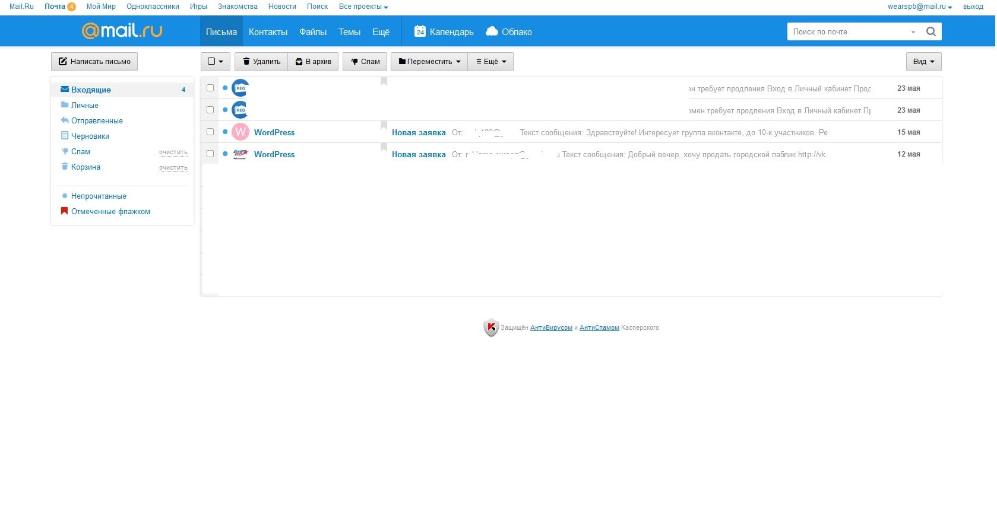This screenshot has width=997, height=506.
Task: Open the Вид view dropdown
Action: pos(923,62)
